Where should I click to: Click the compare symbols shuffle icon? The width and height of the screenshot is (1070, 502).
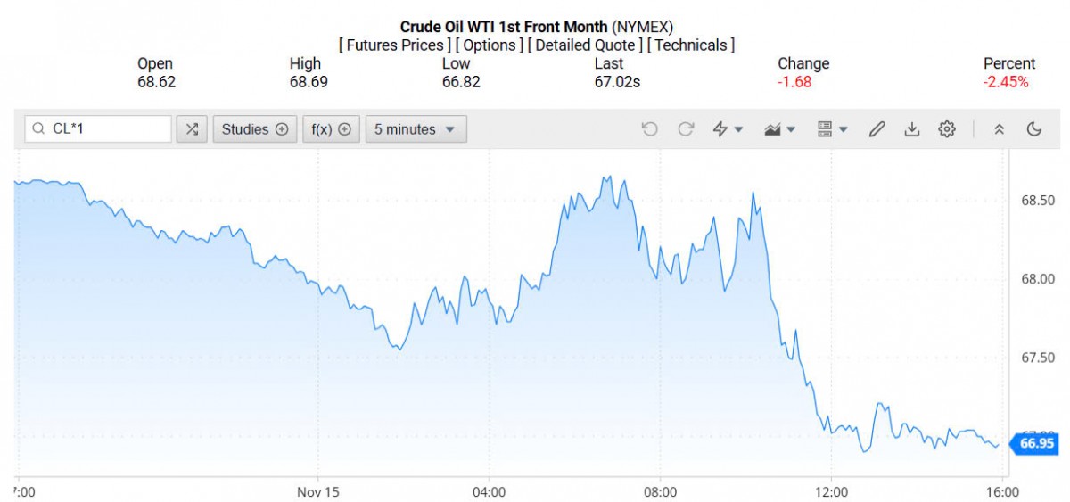(x=191, y=129)
